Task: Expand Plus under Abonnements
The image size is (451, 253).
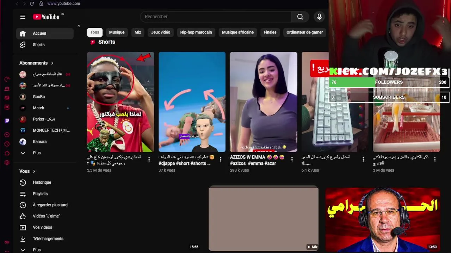Action: click(x=45, y=153)
